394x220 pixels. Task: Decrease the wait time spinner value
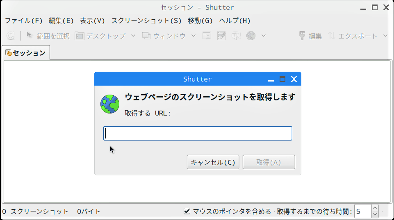[375, 215]
